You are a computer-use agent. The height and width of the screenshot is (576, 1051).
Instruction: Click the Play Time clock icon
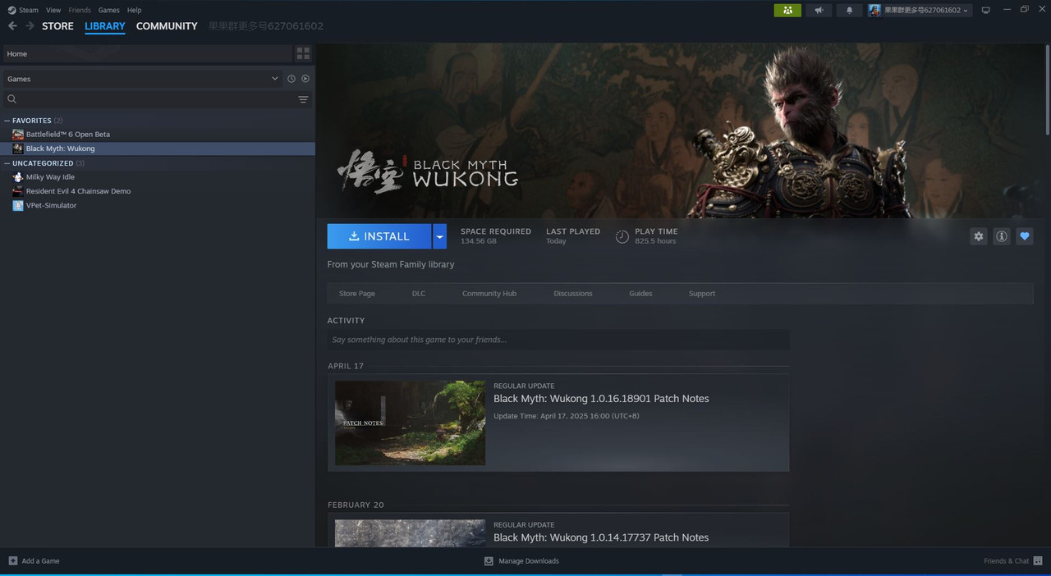tap(622, 236)
